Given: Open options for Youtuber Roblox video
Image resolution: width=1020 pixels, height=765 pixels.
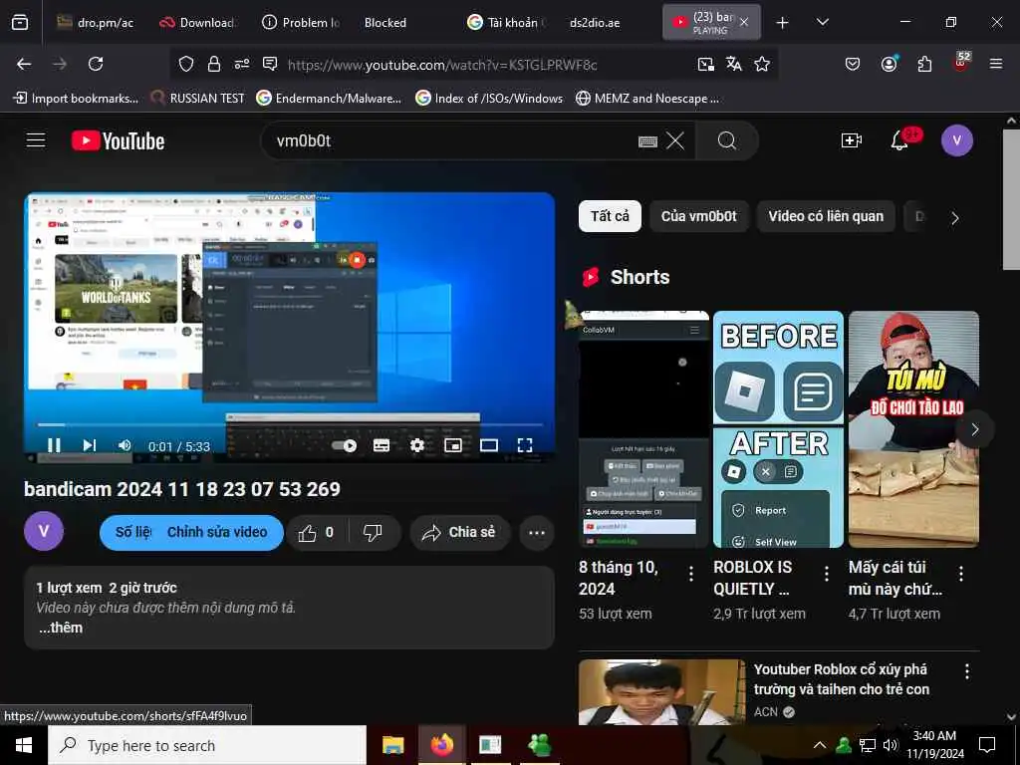Looking at the screenshot, I should click(966, 671).
